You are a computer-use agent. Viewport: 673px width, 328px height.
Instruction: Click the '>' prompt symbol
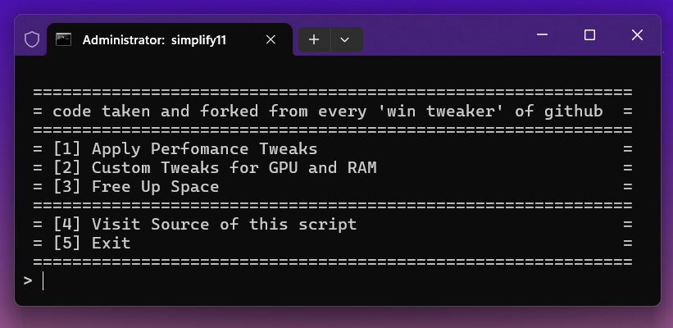pos(28,280)
